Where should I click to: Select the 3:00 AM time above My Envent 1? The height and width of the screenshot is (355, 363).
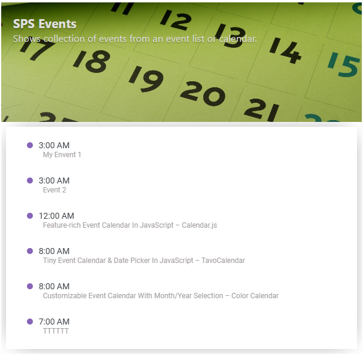coord(54,145)
